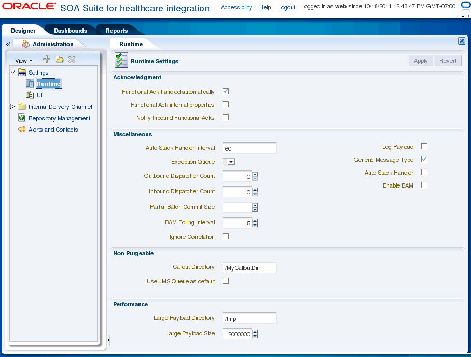Enable Functional Ack internal properties checkbox
The image size is (471, 357).
click(x=226, y=104)
